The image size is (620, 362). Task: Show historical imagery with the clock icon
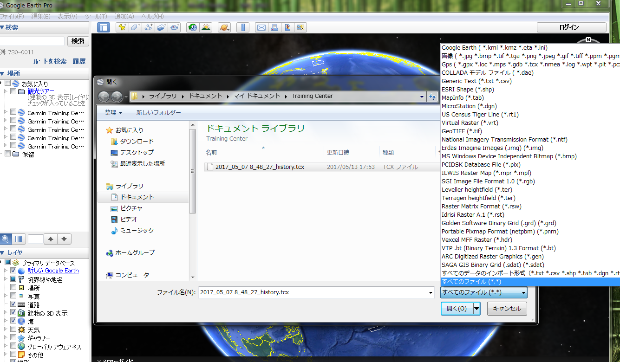coord(192,27)
